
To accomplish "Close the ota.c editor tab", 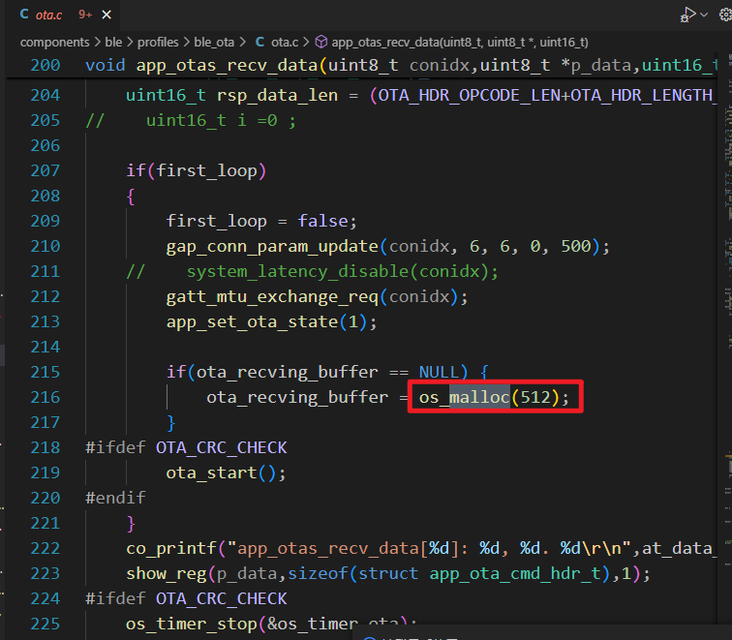I will [x=107, y=15].
